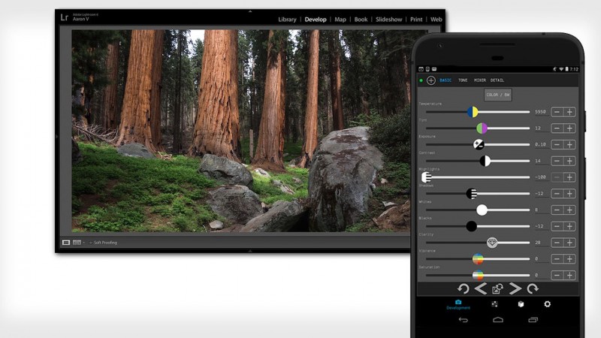Decrease Blacks with the minus button
The width and height of the screenshot is (601, 338).
click(557, 226)
